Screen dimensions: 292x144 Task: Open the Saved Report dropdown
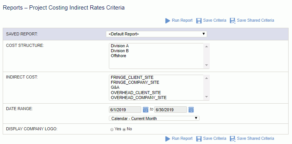[156, 34]
